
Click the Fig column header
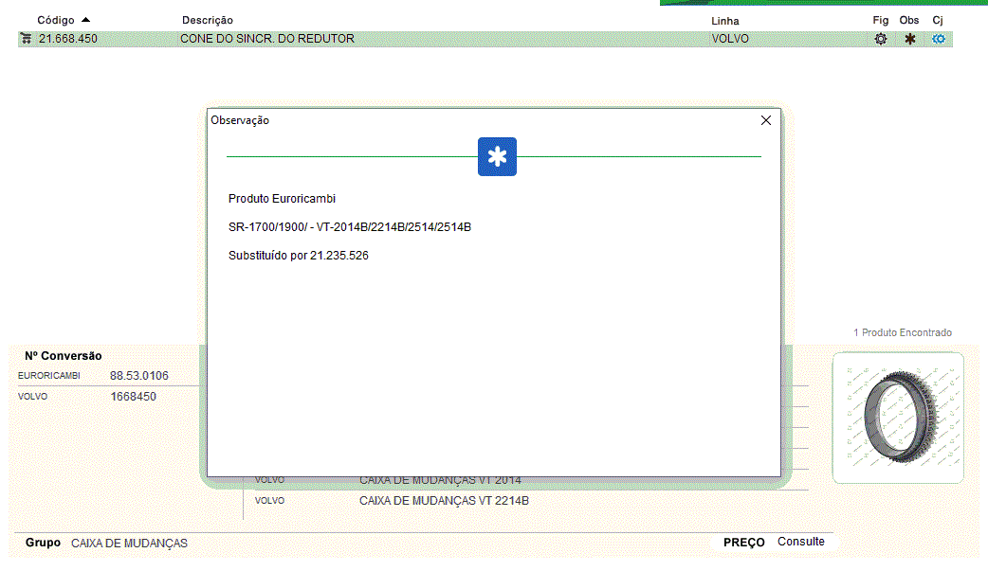(880, 20)
